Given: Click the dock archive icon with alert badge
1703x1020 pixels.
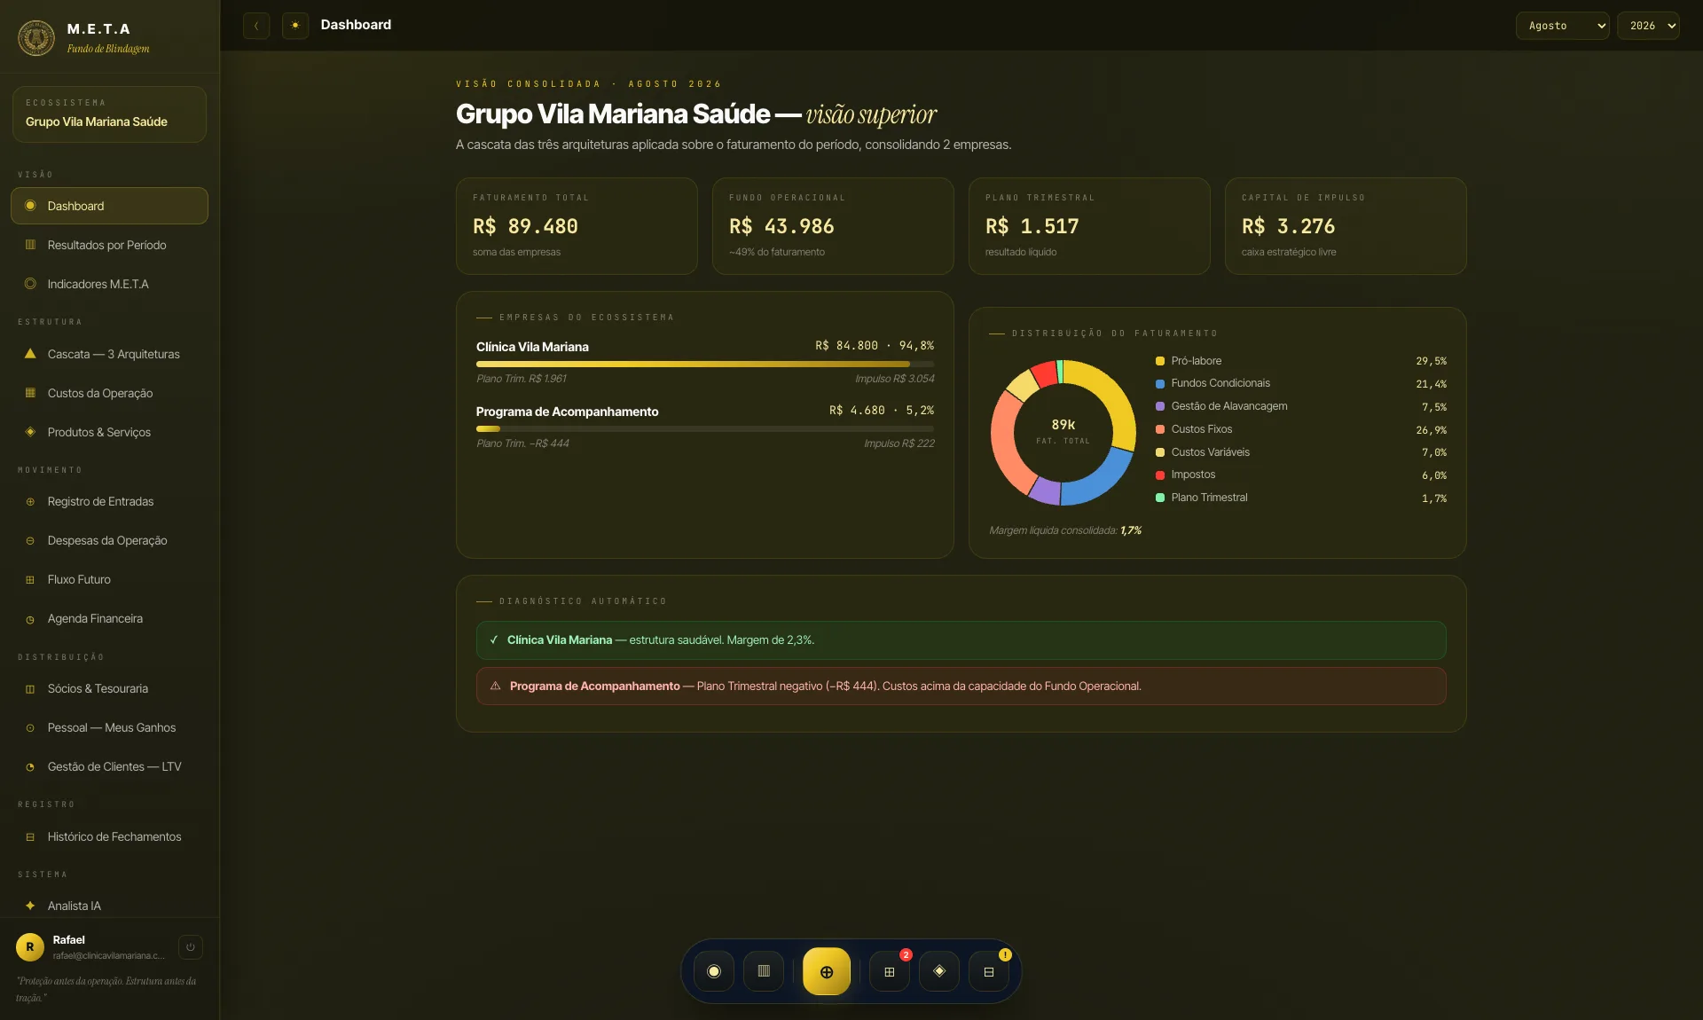Looking at the screenshot, I should [989, 971].
